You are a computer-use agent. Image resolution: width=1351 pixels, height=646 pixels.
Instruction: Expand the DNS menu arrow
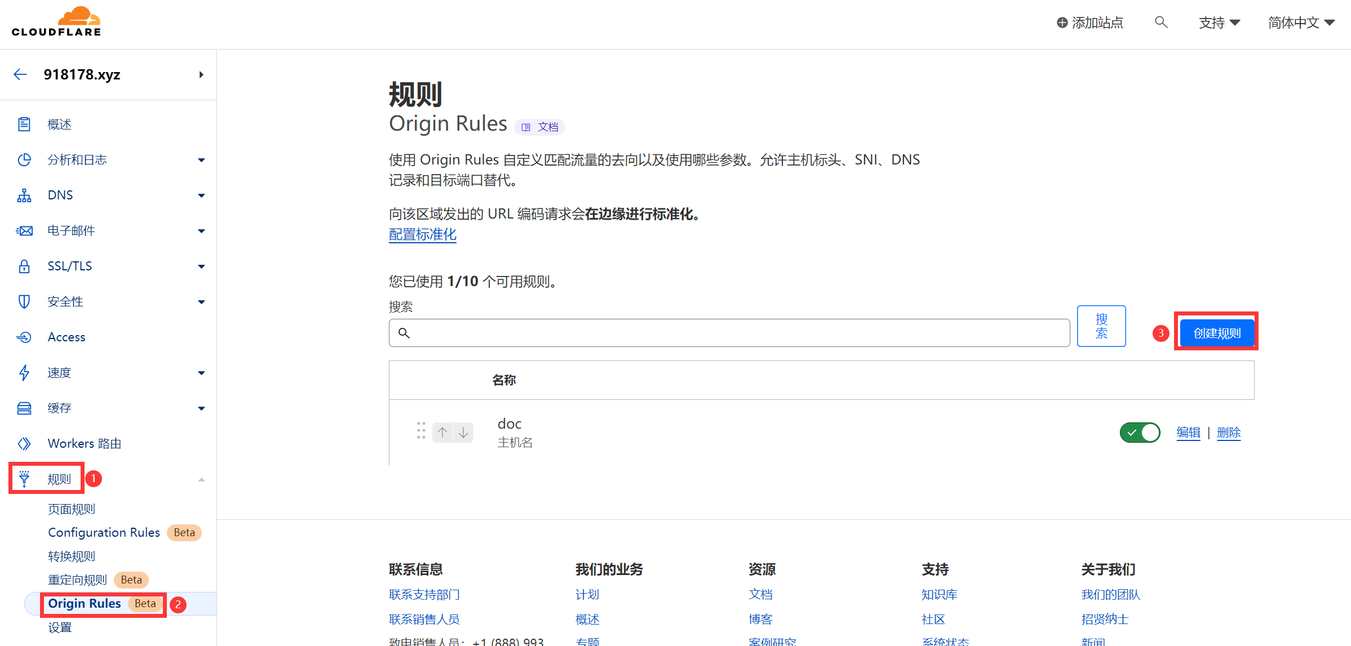point(201,195)
